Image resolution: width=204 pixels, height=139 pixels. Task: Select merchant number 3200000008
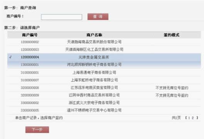30,88
